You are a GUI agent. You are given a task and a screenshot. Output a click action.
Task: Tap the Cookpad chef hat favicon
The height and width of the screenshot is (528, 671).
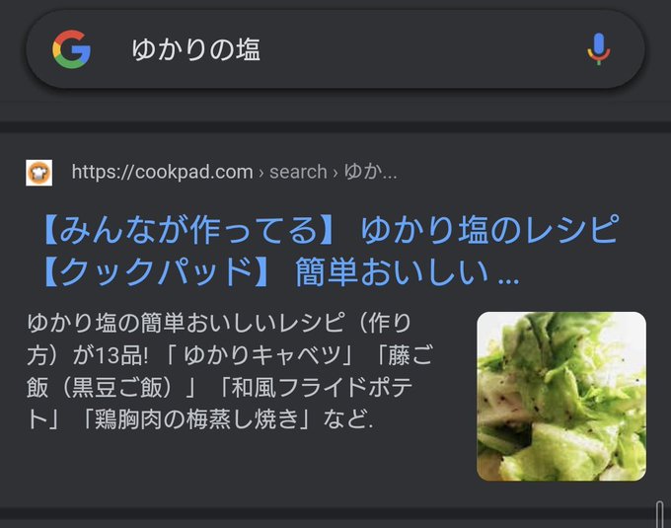38,173
